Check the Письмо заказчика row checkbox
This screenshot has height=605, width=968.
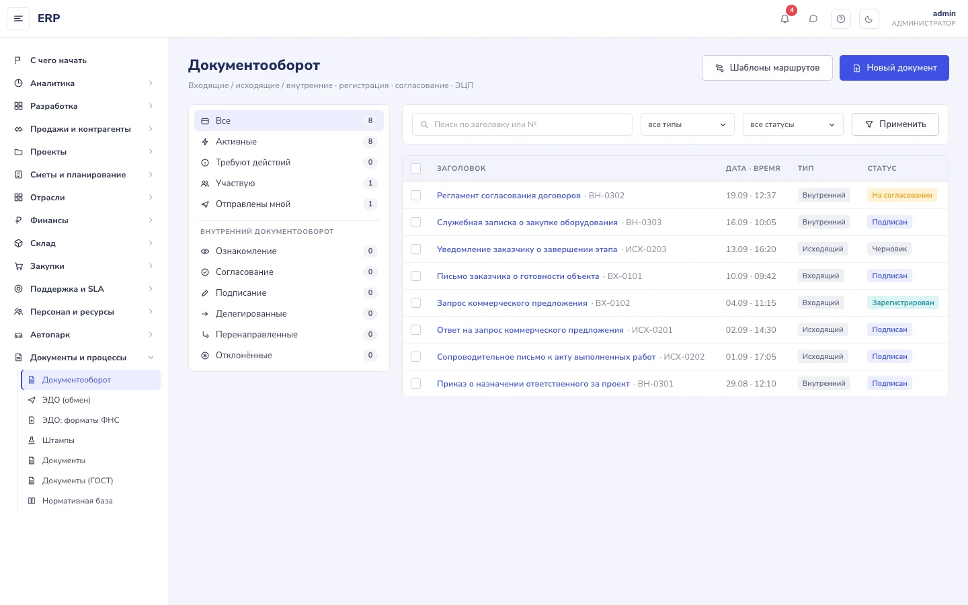point(415,276)
